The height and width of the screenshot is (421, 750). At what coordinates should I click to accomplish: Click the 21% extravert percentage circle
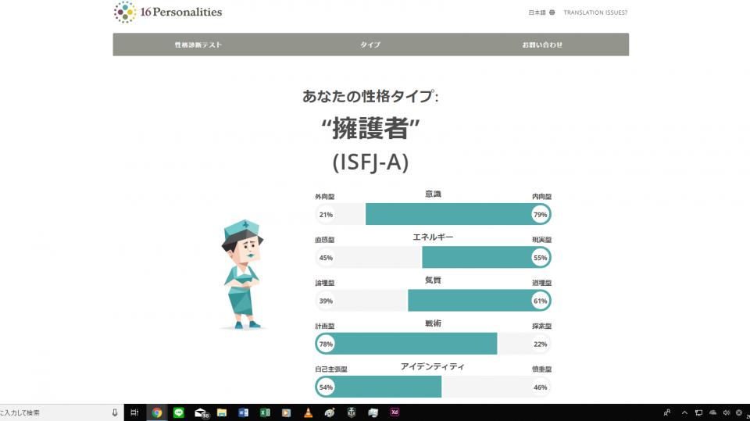326,214
